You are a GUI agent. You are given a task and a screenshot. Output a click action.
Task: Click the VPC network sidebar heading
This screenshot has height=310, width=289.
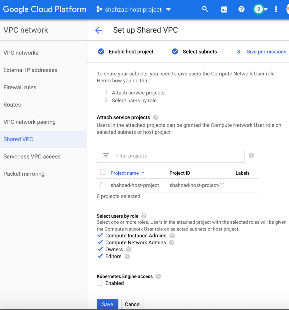(26, 30)
